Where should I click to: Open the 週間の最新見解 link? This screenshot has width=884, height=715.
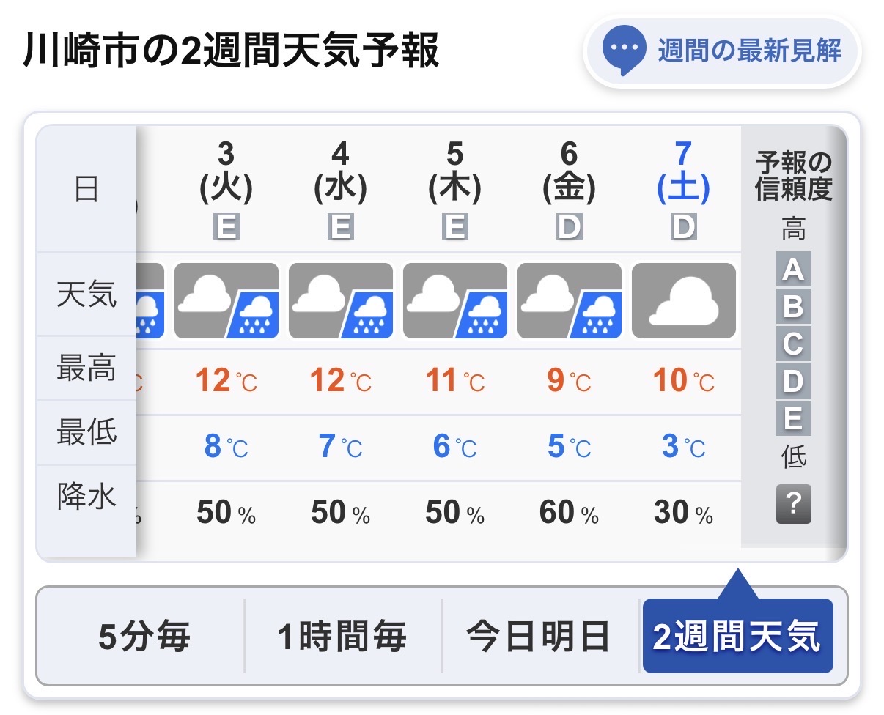(x=748, y=51)
